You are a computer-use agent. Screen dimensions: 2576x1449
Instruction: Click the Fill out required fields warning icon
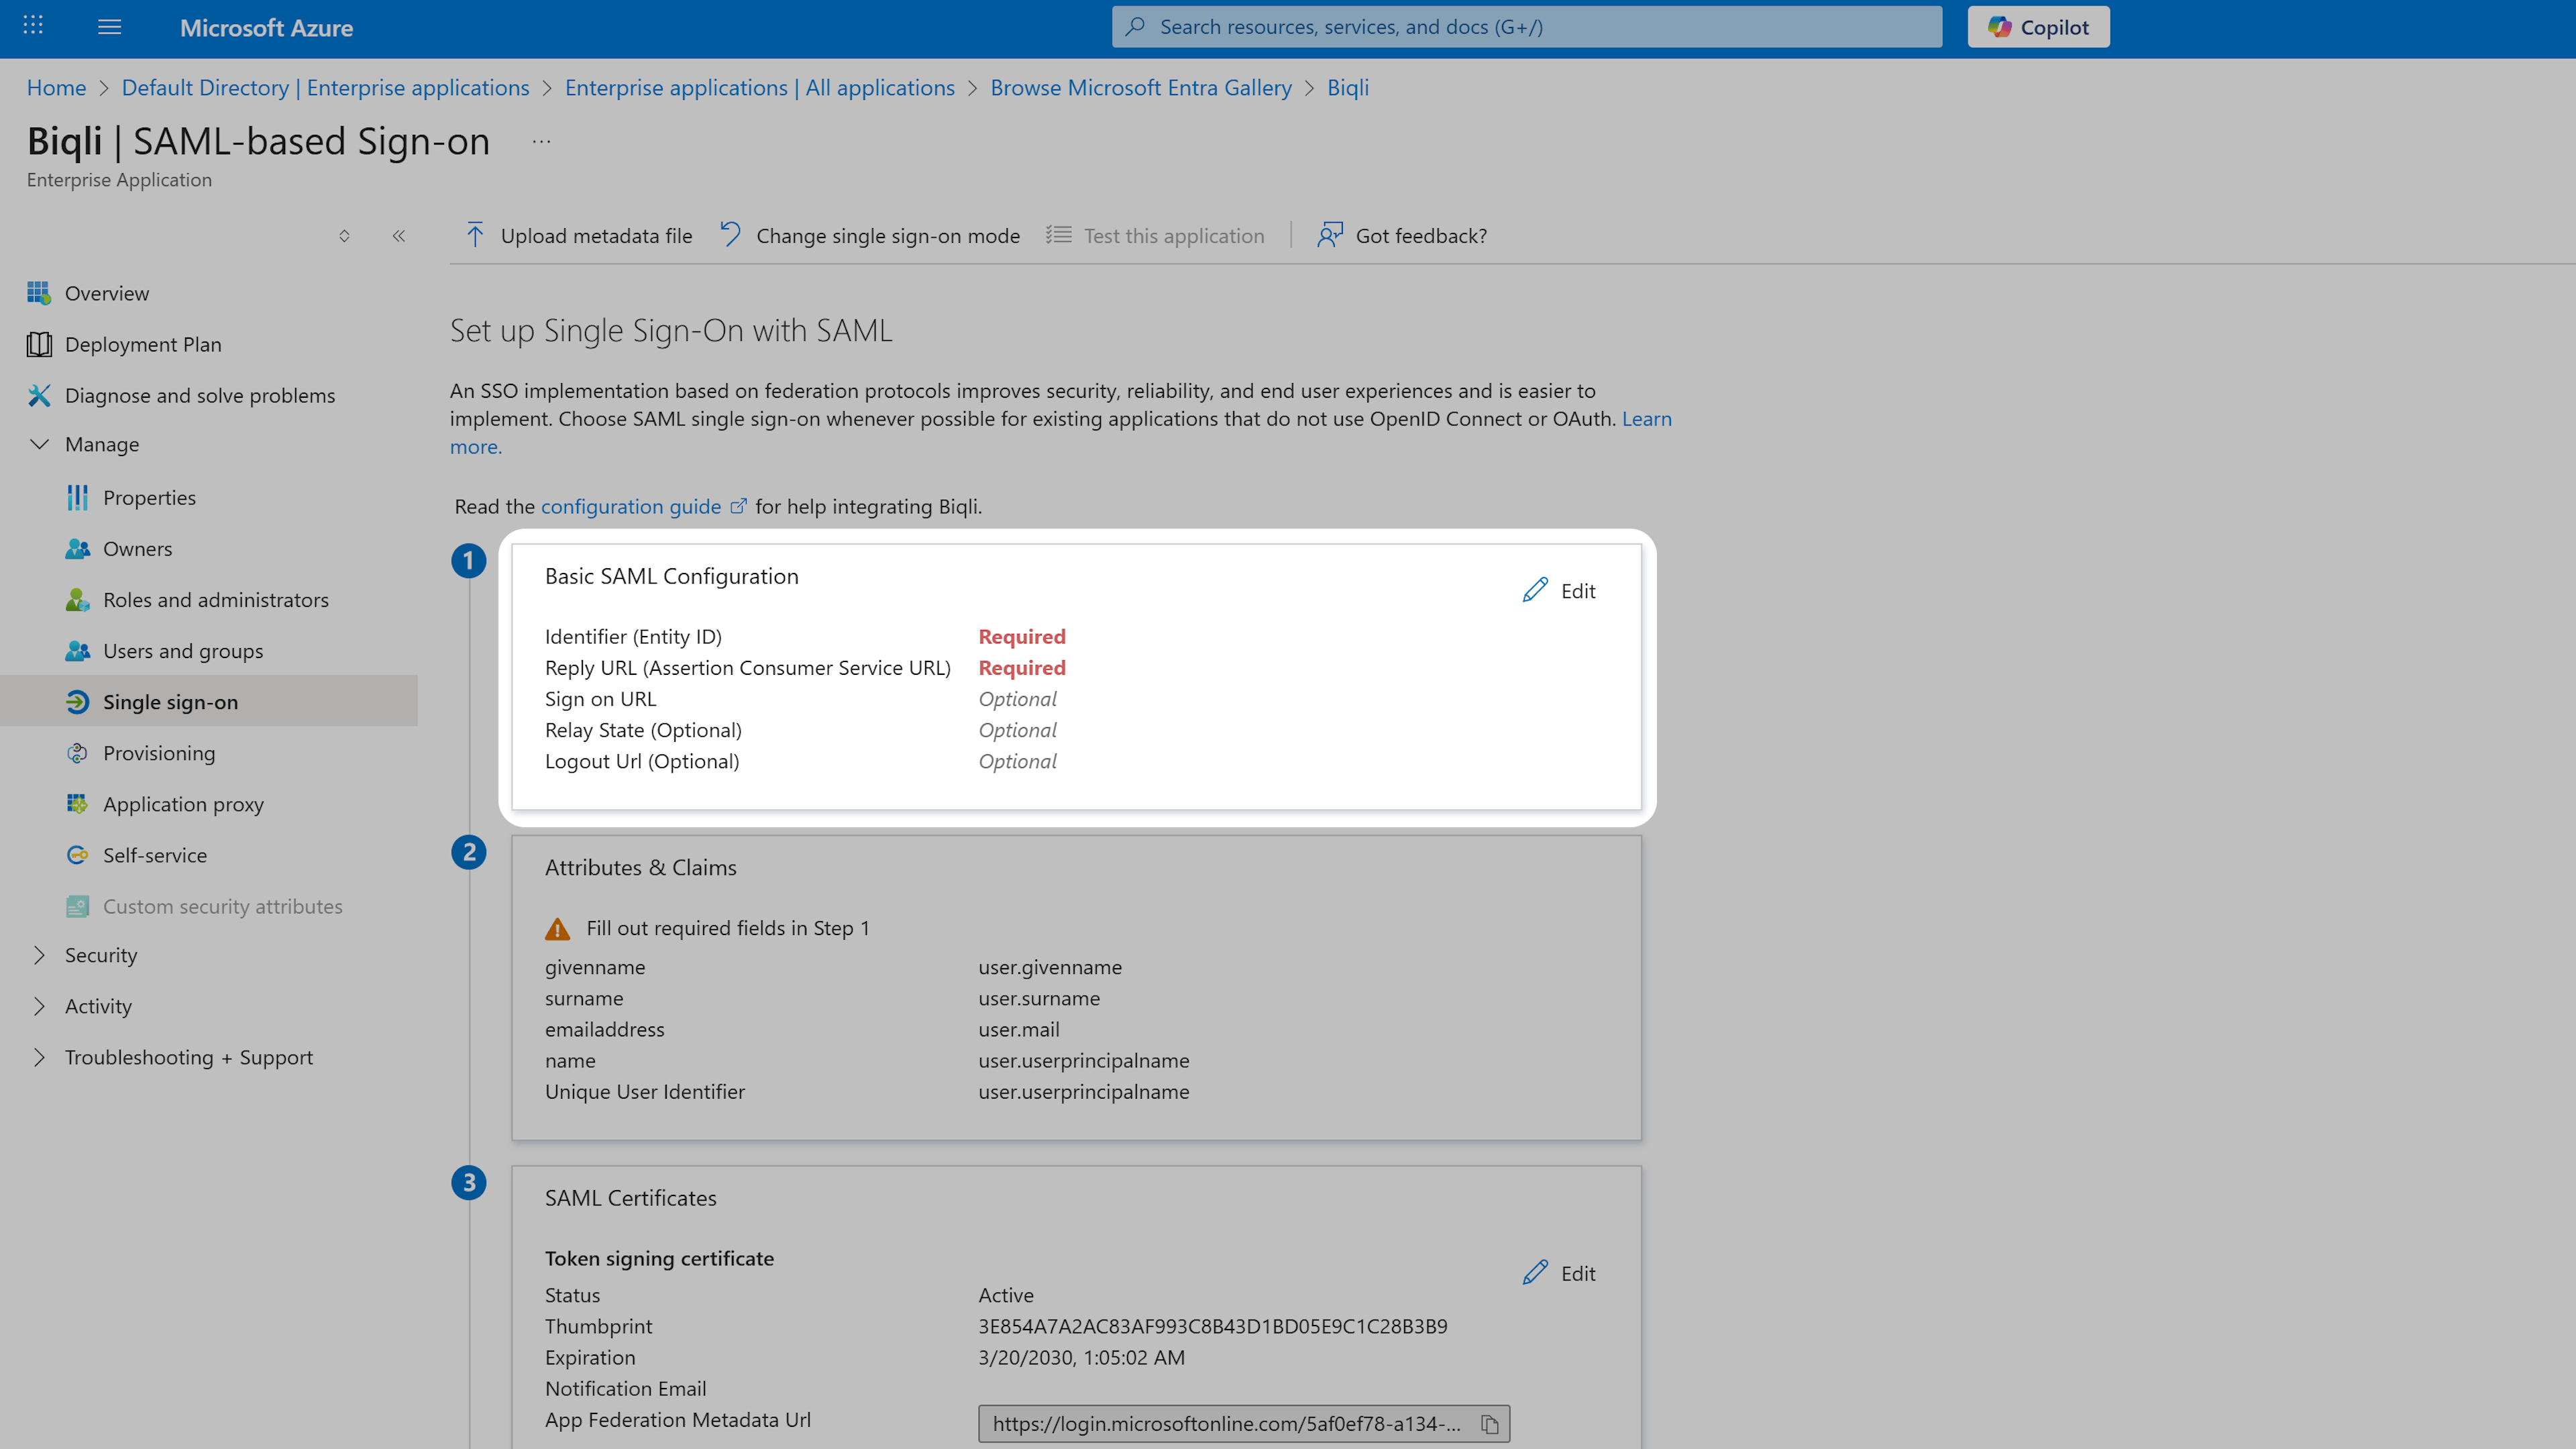click(x=557, y=928)
